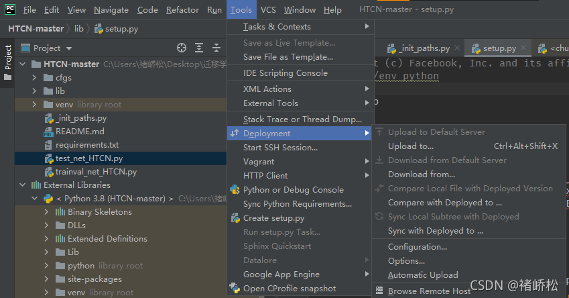Image resolution: width=569 pixels, height=298 pixels.
Task: Open Deployment Options
Action: [x=469, y=261]
